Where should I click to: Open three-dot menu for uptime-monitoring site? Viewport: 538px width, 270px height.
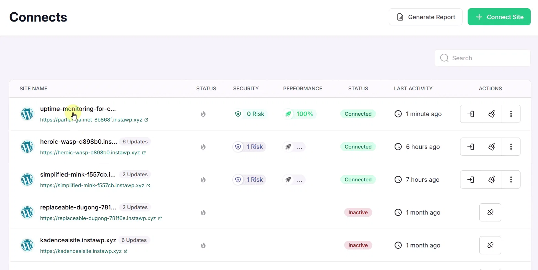tap(511, 114)
